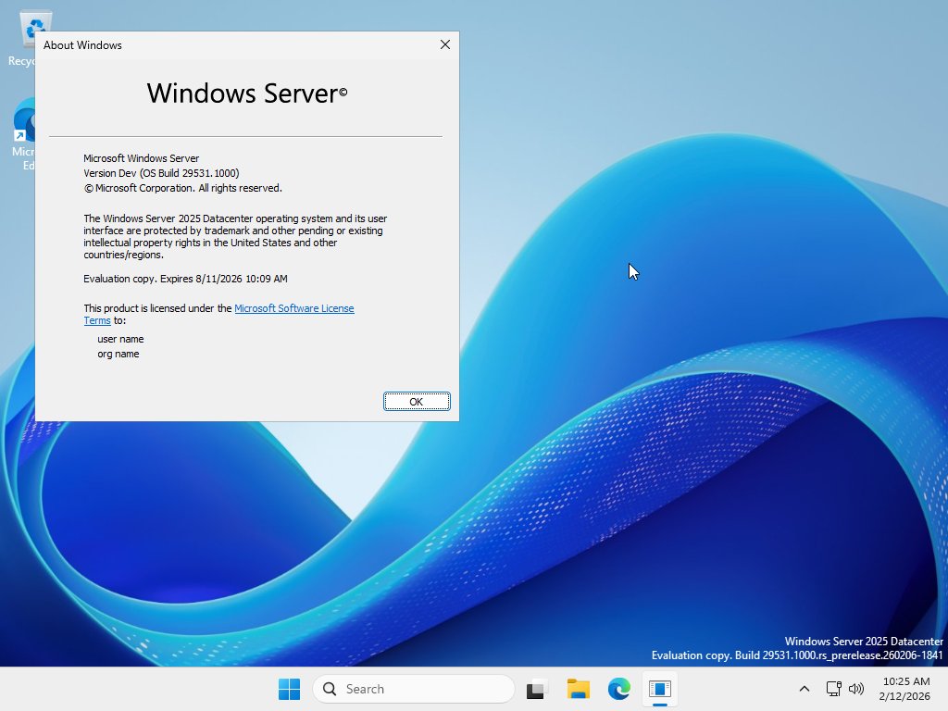Click the taskbar Search box
The image size is (948, 711).
(x=414, y=689)
